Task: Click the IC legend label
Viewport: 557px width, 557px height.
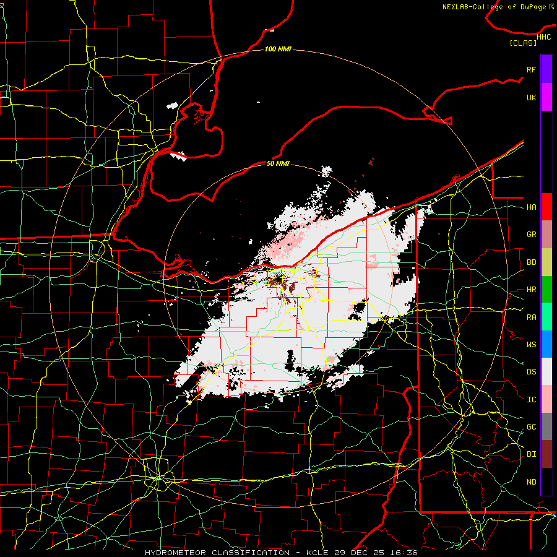Action: [531, 400]
